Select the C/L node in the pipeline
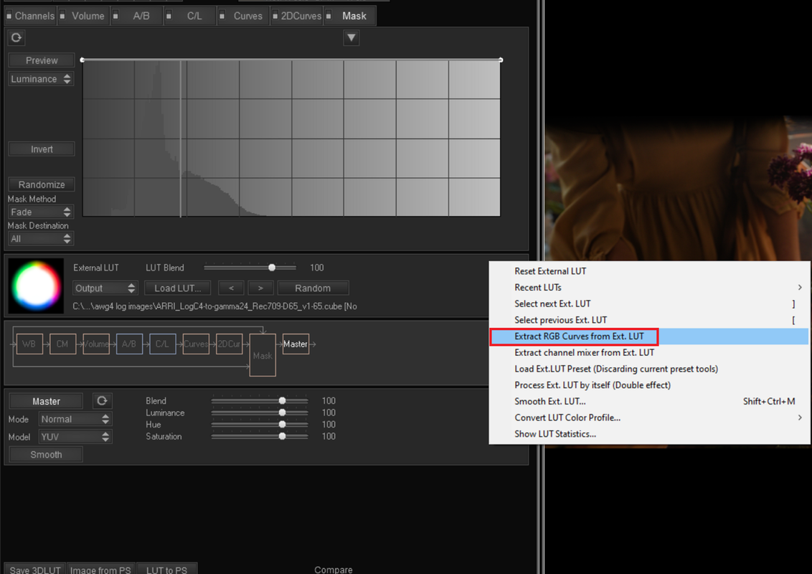The image size is (812, 574). pyautogui.click(x=163, y=344)
